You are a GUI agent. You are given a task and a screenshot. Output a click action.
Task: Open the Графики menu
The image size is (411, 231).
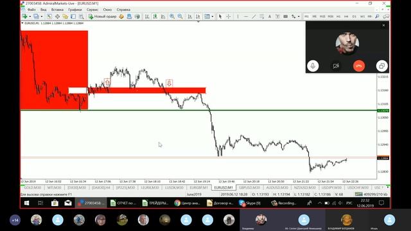click(x=75, y=10)
